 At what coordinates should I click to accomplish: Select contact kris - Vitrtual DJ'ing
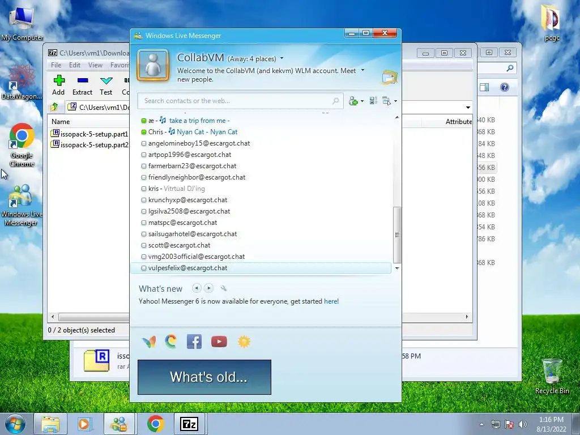261,189
